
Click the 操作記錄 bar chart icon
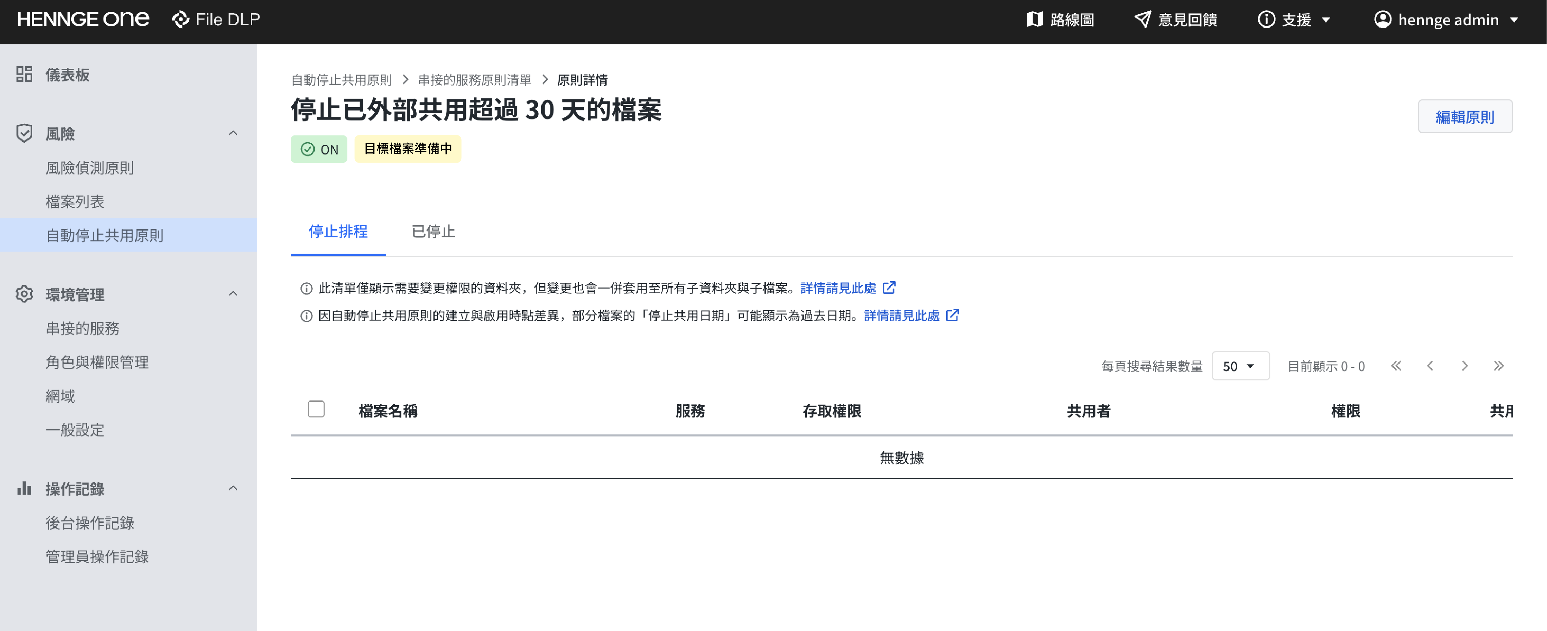click(x=24, y=489)
